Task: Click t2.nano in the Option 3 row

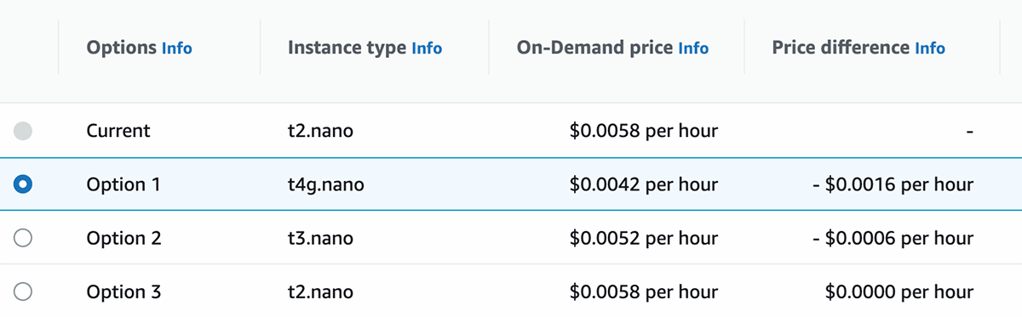Action: 323,292
